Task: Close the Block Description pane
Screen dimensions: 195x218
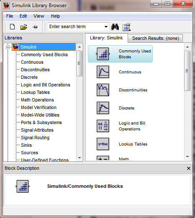Action: click(189, 168)
